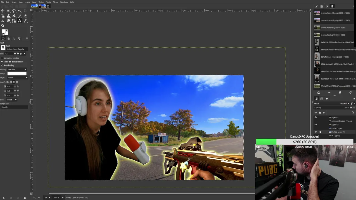The height and width of the screenshot is (200, 356).
Task: Open selected entry in document history
Action: [x=319, y=92]
